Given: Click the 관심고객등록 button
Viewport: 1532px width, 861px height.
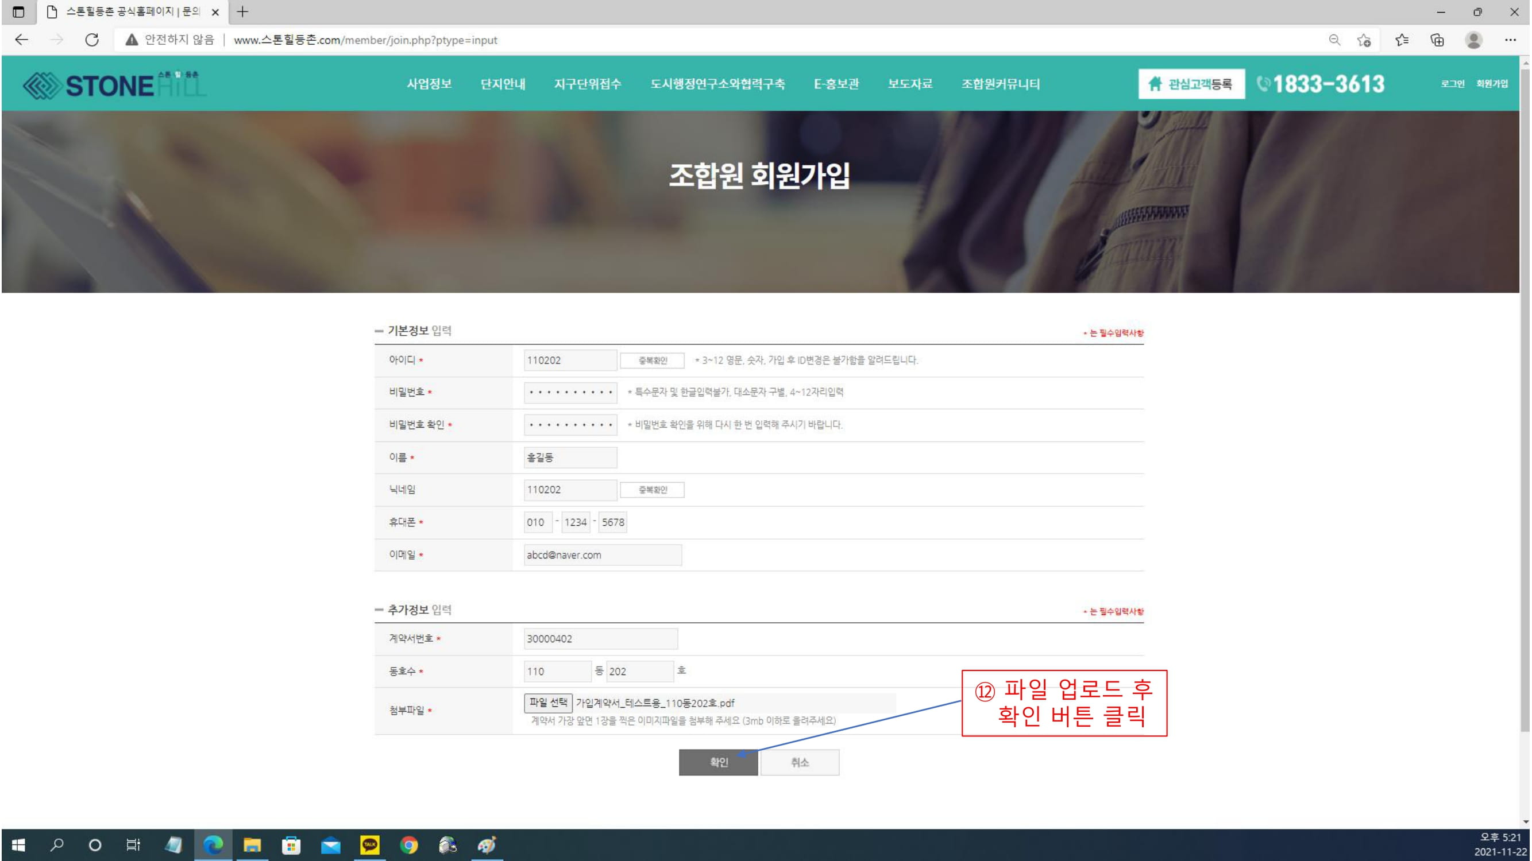Looking at the screenshot, I should (x=1191, y=84).
